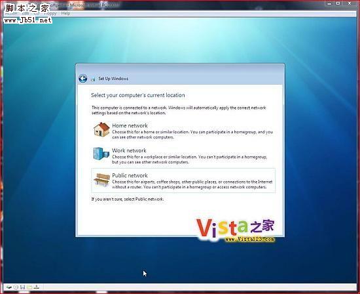
Task: Choose the Work network option
Action: [x=183, y=156]
